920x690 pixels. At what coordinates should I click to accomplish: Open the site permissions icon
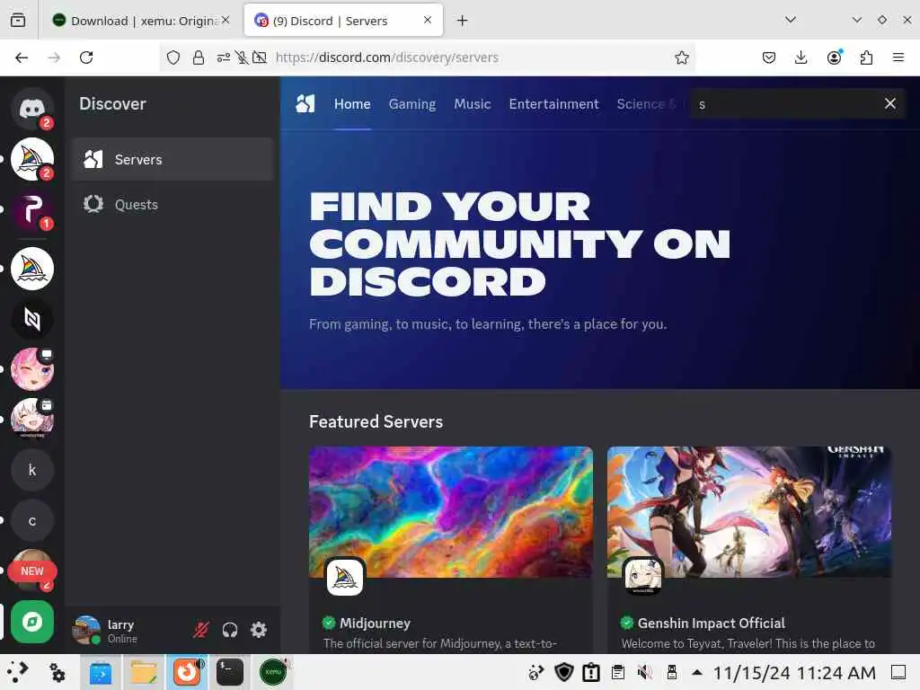(224, 57)
